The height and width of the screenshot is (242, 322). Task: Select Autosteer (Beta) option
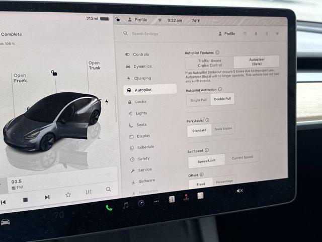click(257, 62)
